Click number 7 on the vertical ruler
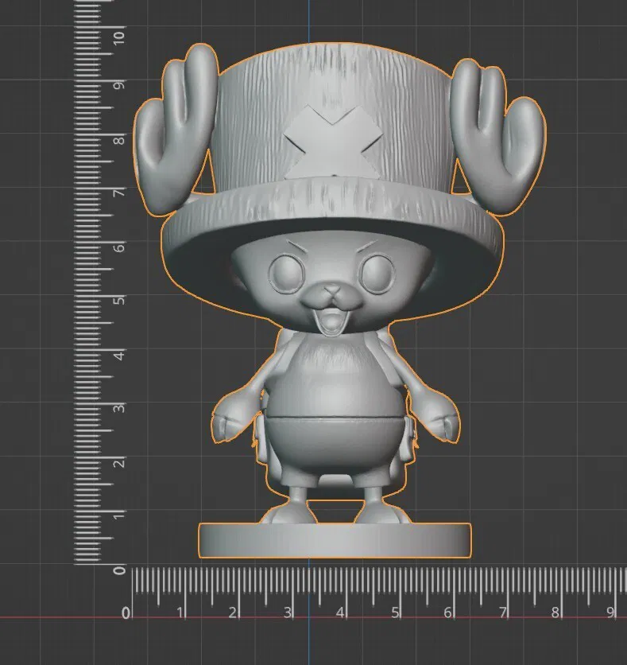The width and height of the screenshot is (627, 665). 119,192
